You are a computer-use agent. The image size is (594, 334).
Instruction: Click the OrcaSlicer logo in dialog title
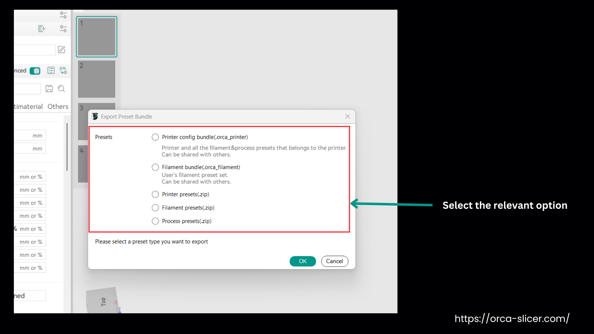pyautogui.click(x=95, y=116)
